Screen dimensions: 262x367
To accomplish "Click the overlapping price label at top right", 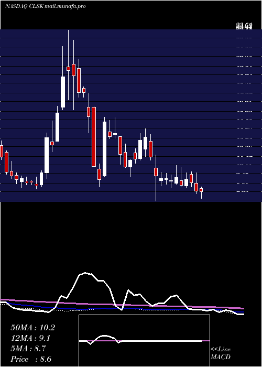I will [244, 26].
